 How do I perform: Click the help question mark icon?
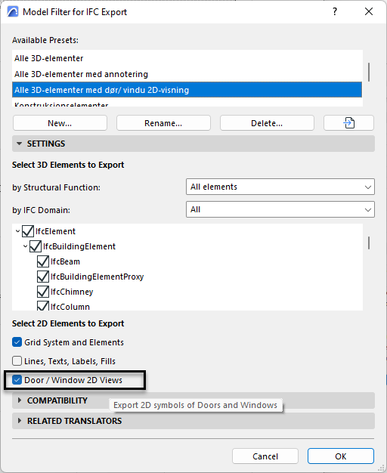point(335,12)
